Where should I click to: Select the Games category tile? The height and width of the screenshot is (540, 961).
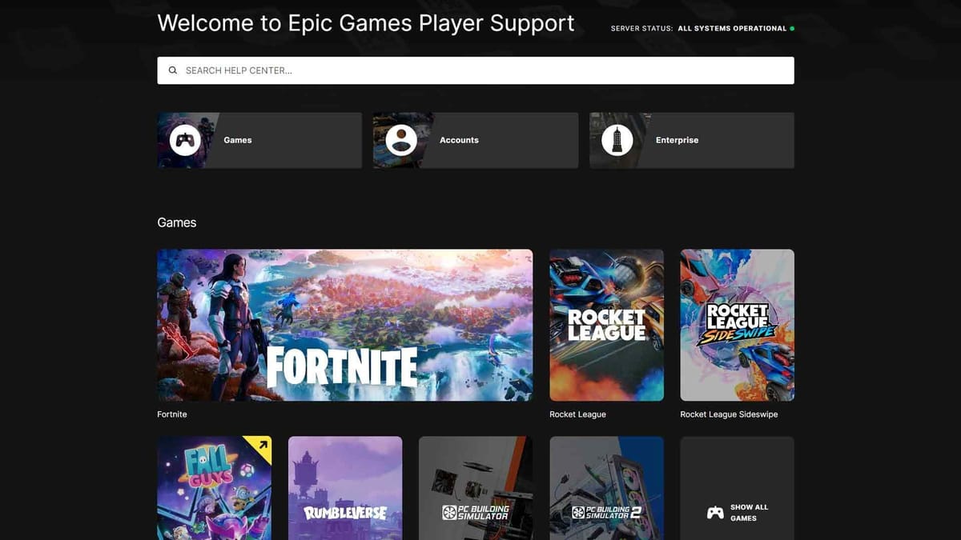[259, 140]
